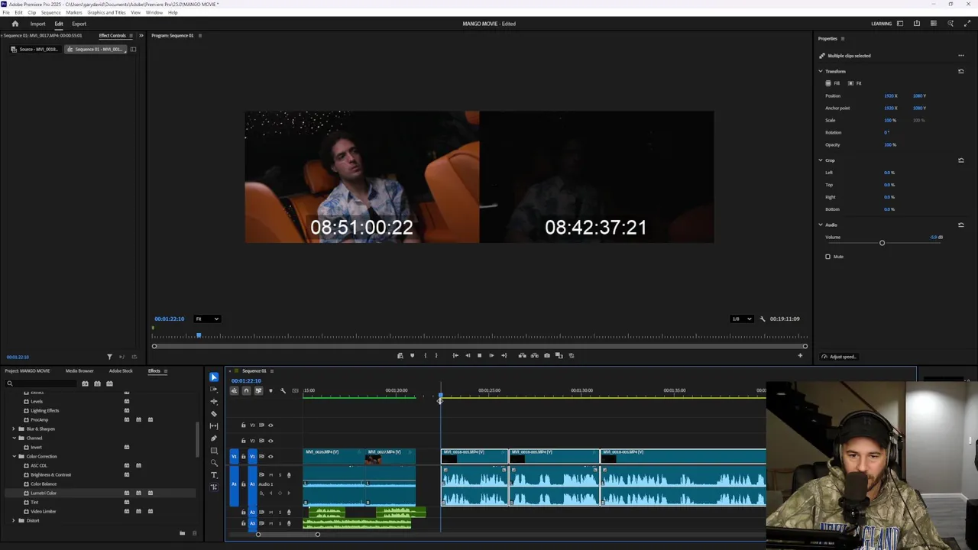The image size is (978, 550).
Task: Toggle the A3 track lock
Action: click(x=244, y=523)
